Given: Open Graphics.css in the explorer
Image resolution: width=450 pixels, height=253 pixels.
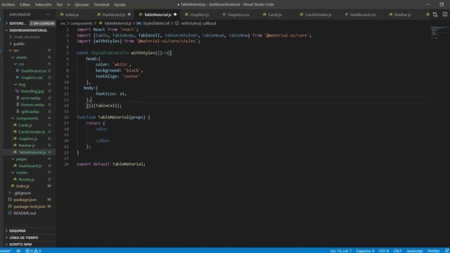Looking at the screenshot, I should point(32,77).
